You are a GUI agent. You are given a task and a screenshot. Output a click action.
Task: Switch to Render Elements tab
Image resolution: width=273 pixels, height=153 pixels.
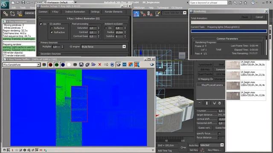[x=113, y=12]
